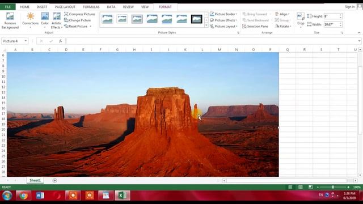
Task: Click the zoom in plus button
Action: 348,187
